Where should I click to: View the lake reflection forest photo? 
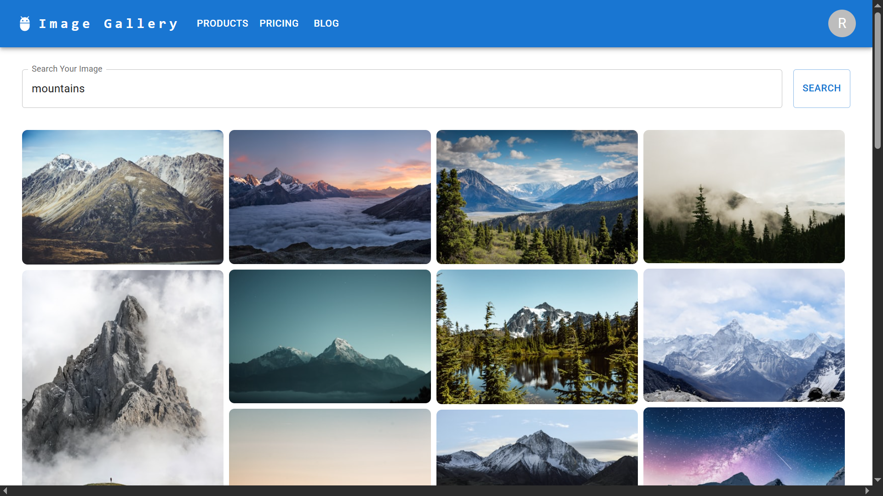[x=537, y=336]
